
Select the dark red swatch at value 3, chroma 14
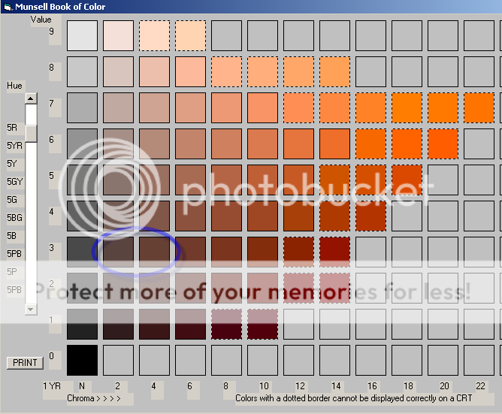pyautogui.click(x=334, y=251)
